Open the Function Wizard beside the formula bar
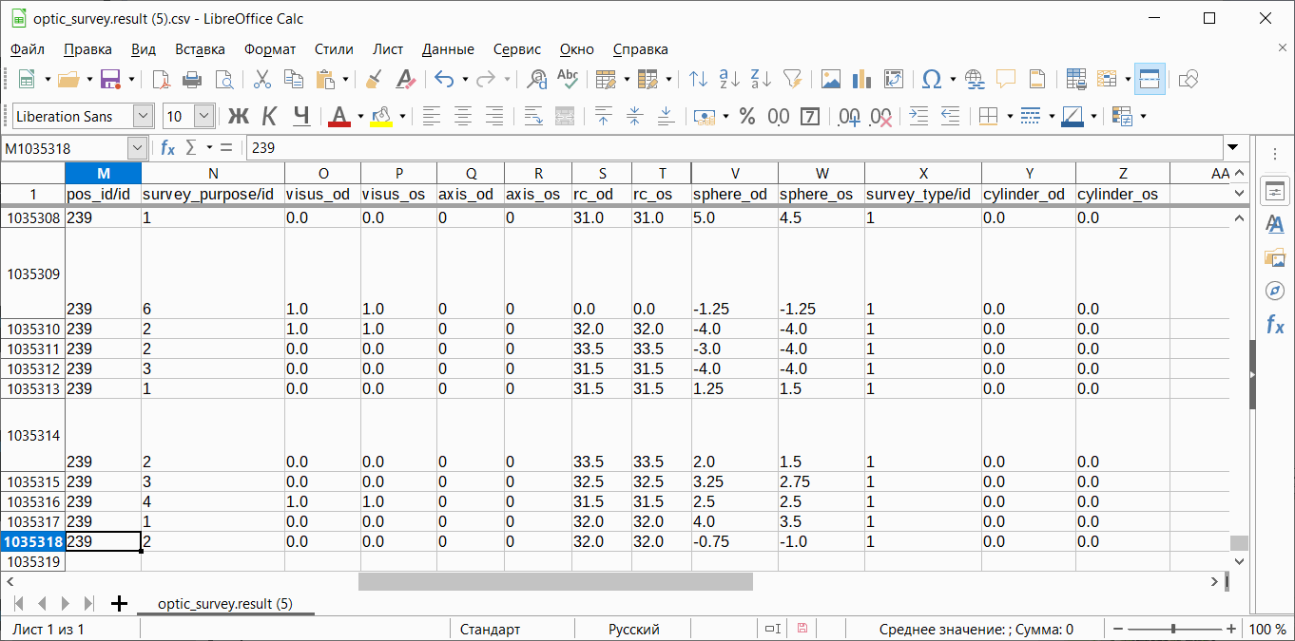The width and height of the screenshot is (1295, 641). [x=168, y=148]
